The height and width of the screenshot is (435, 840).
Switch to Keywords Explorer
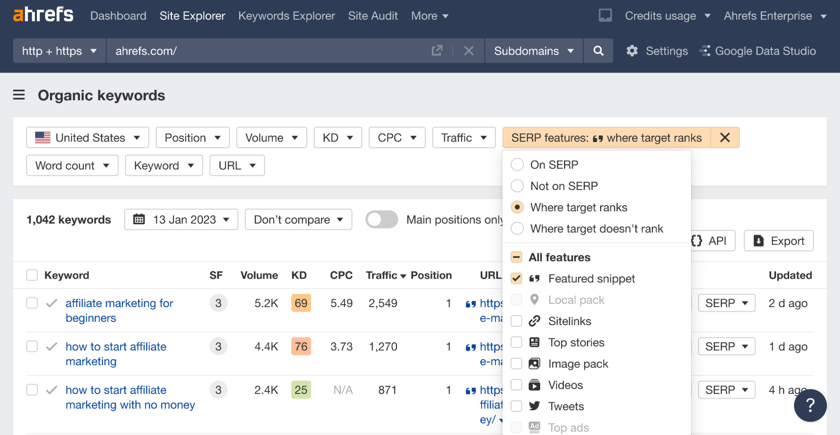pos(286,16)
